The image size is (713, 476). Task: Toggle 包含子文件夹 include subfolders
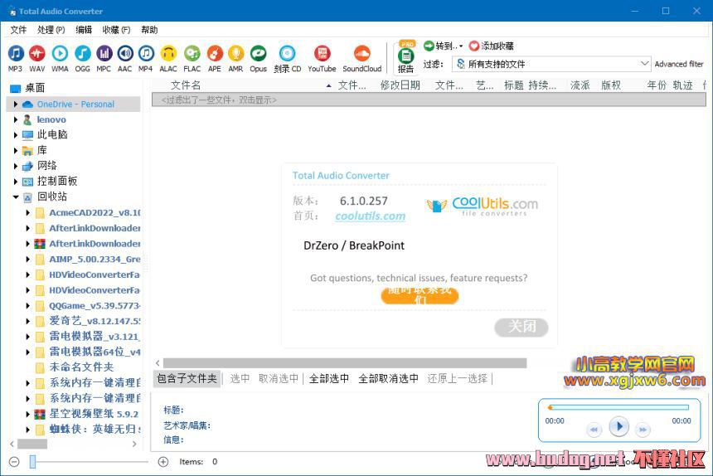point(187,378)
